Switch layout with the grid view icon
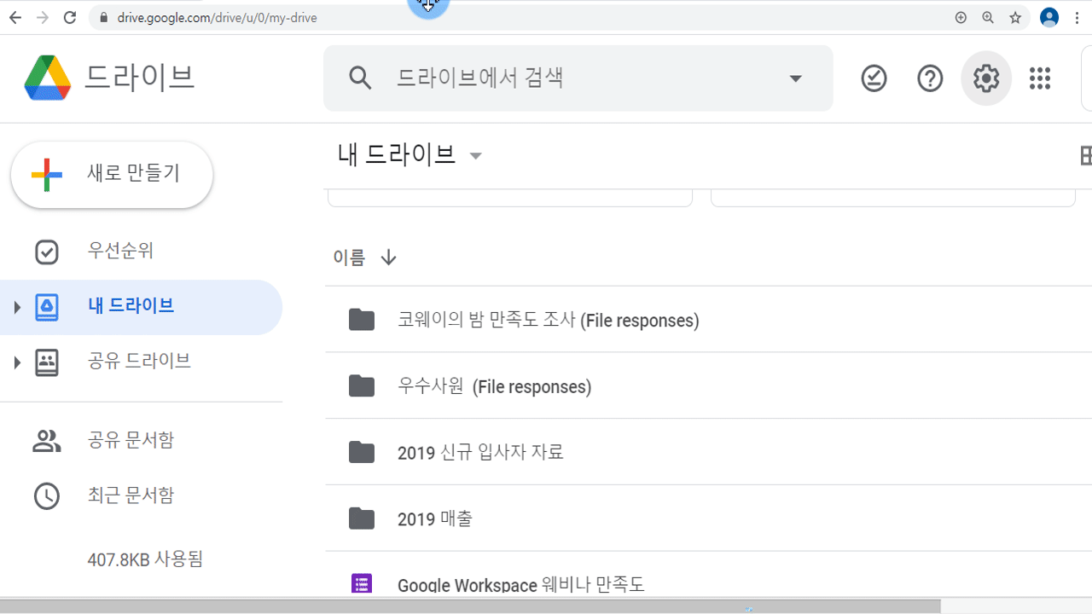This screenshot has width=1092, height=614. (1086, 155)
